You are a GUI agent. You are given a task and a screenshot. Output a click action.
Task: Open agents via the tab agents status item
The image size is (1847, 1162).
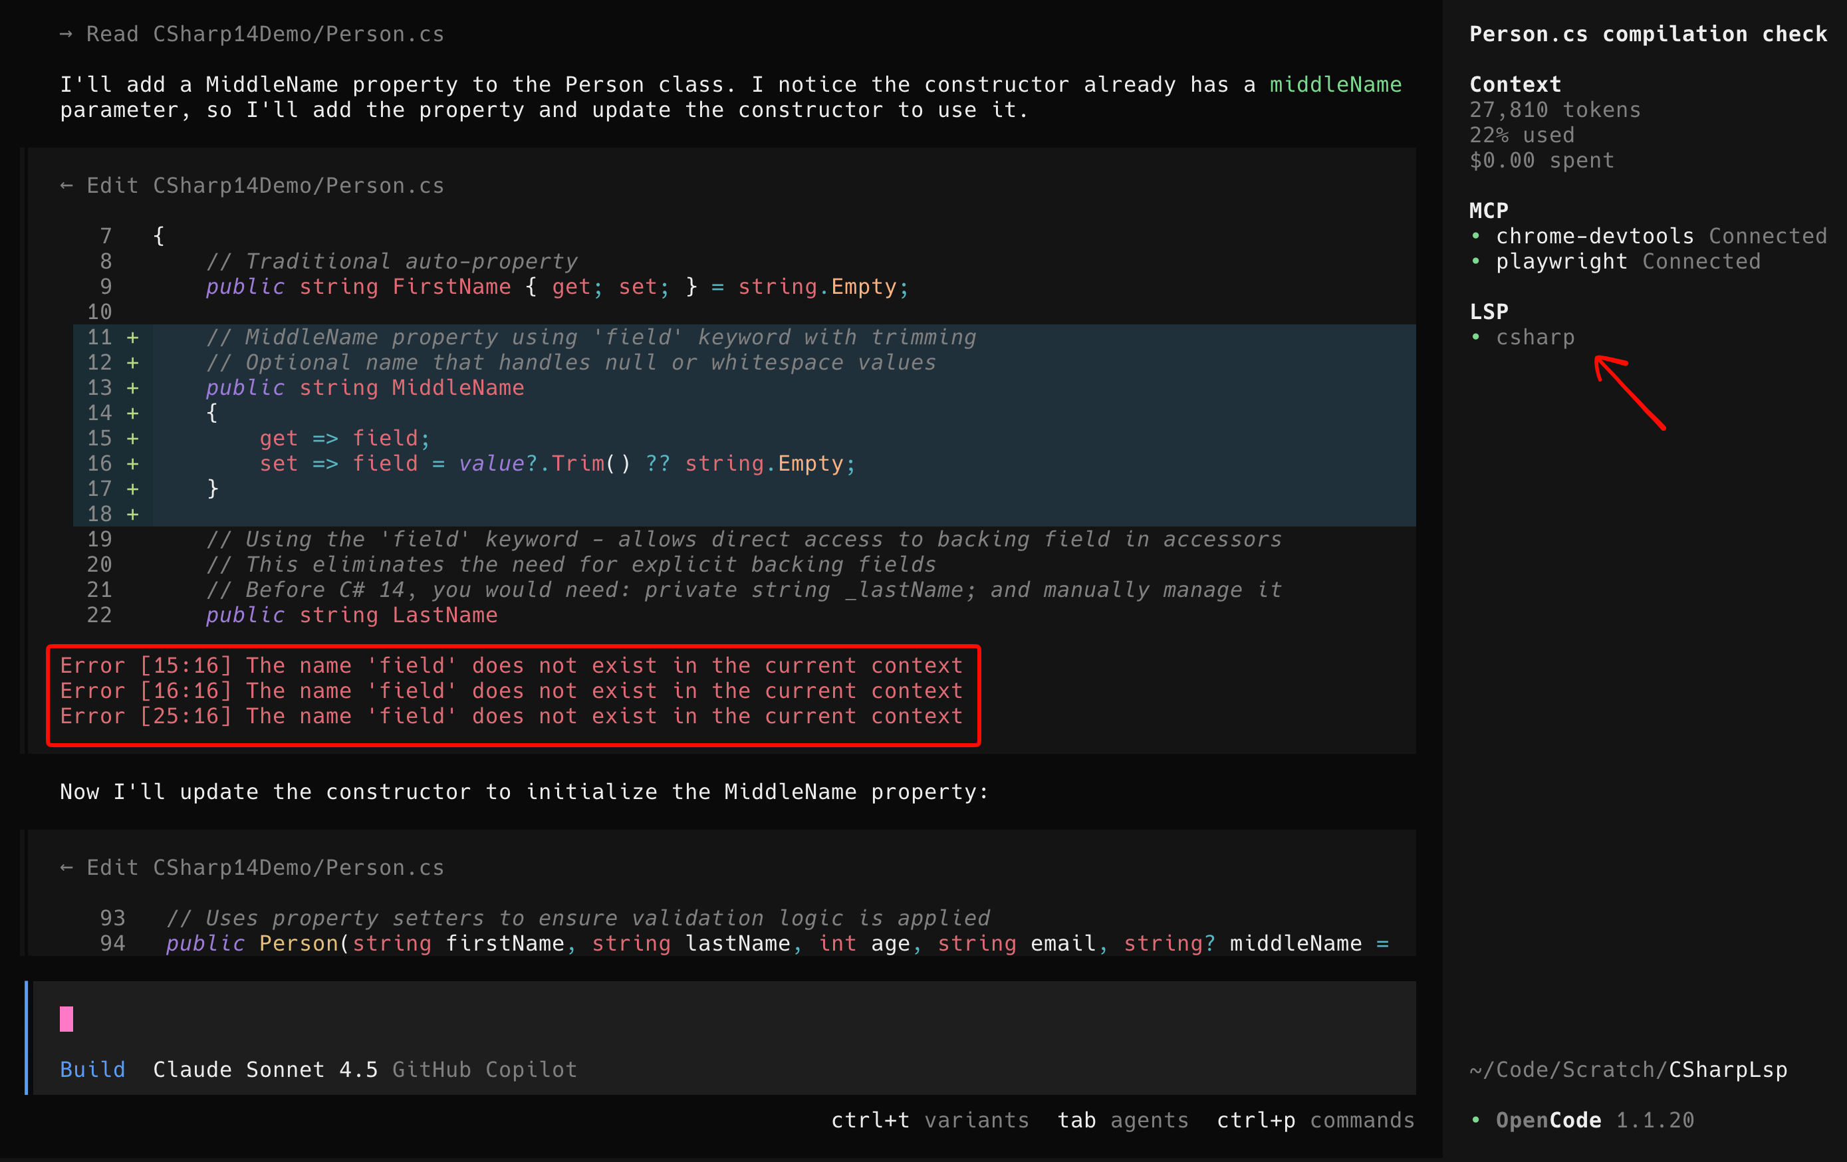pyautogui.click(x=1122, y=1120)
